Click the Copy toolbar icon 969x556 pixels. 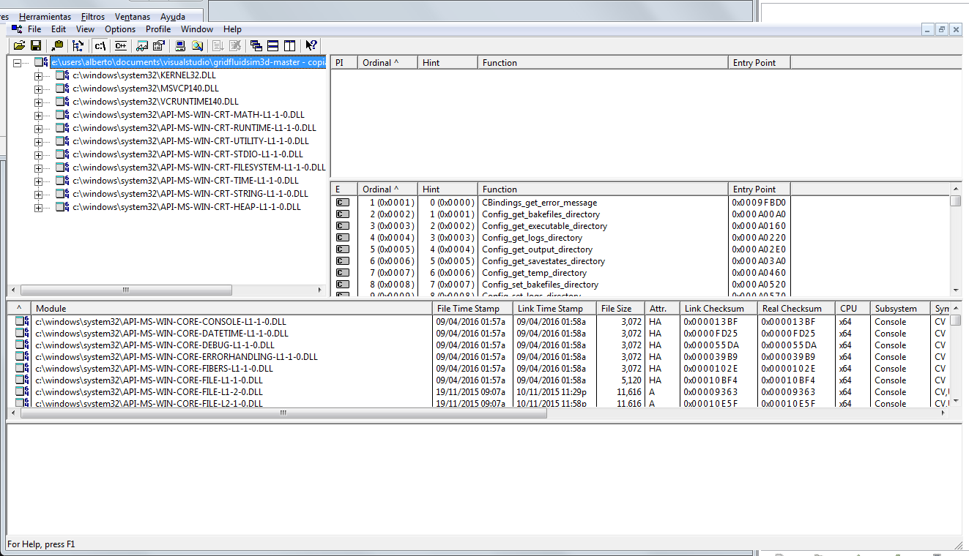(x=58, y=45)
